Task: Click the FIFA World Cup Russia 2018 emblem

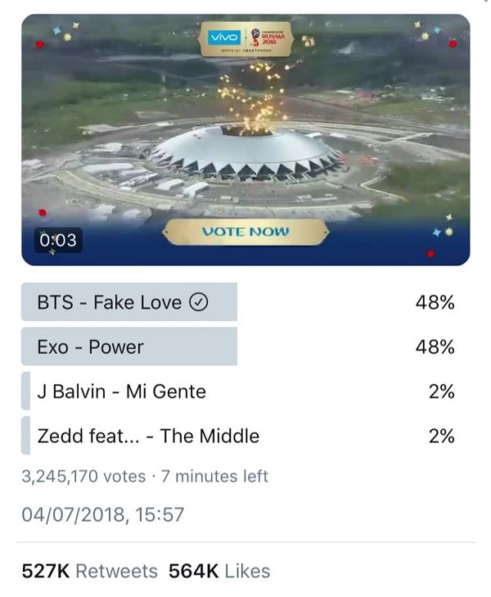Action: click(x=266, y=38)
